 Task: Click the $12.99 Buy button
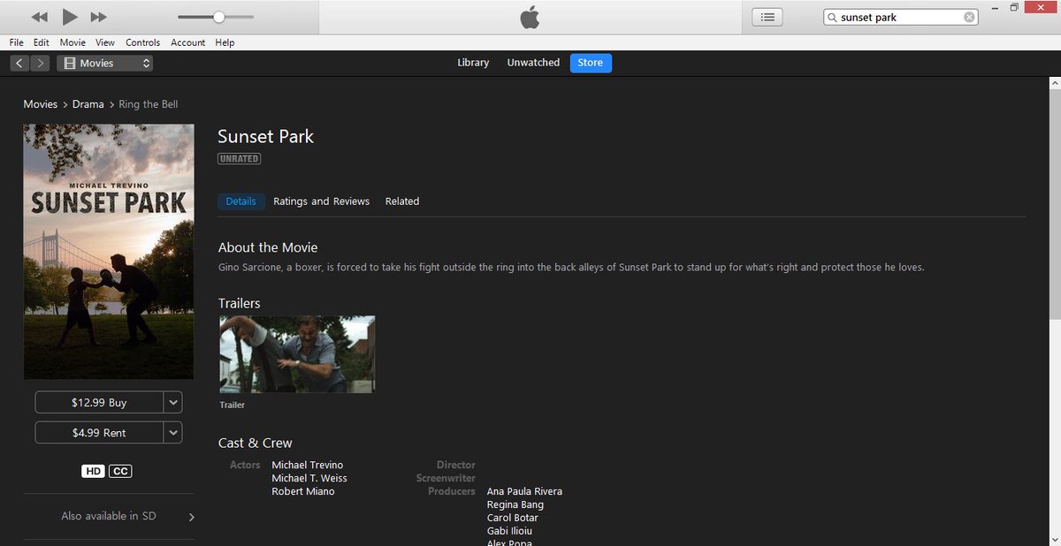tap(99, 402)
